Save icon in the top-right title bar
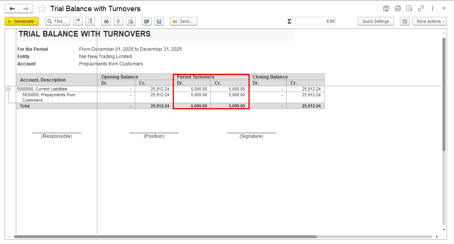This screenshot has width=454, height=244. pos(386,8)
